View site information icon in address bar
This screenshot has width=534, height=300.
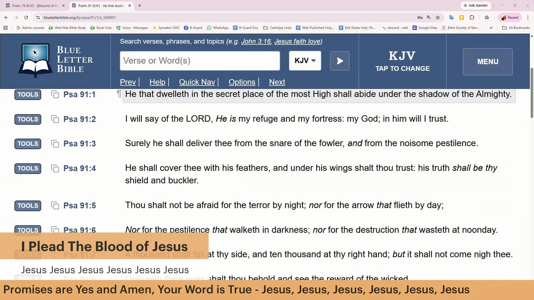pyautogui.click(x=38, y=17)
